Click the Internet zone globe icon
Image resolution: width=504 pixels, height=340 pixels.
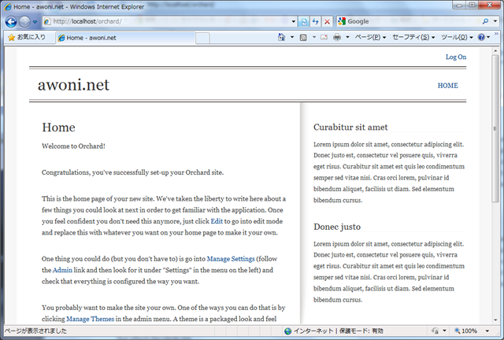(x=288, y=331)
